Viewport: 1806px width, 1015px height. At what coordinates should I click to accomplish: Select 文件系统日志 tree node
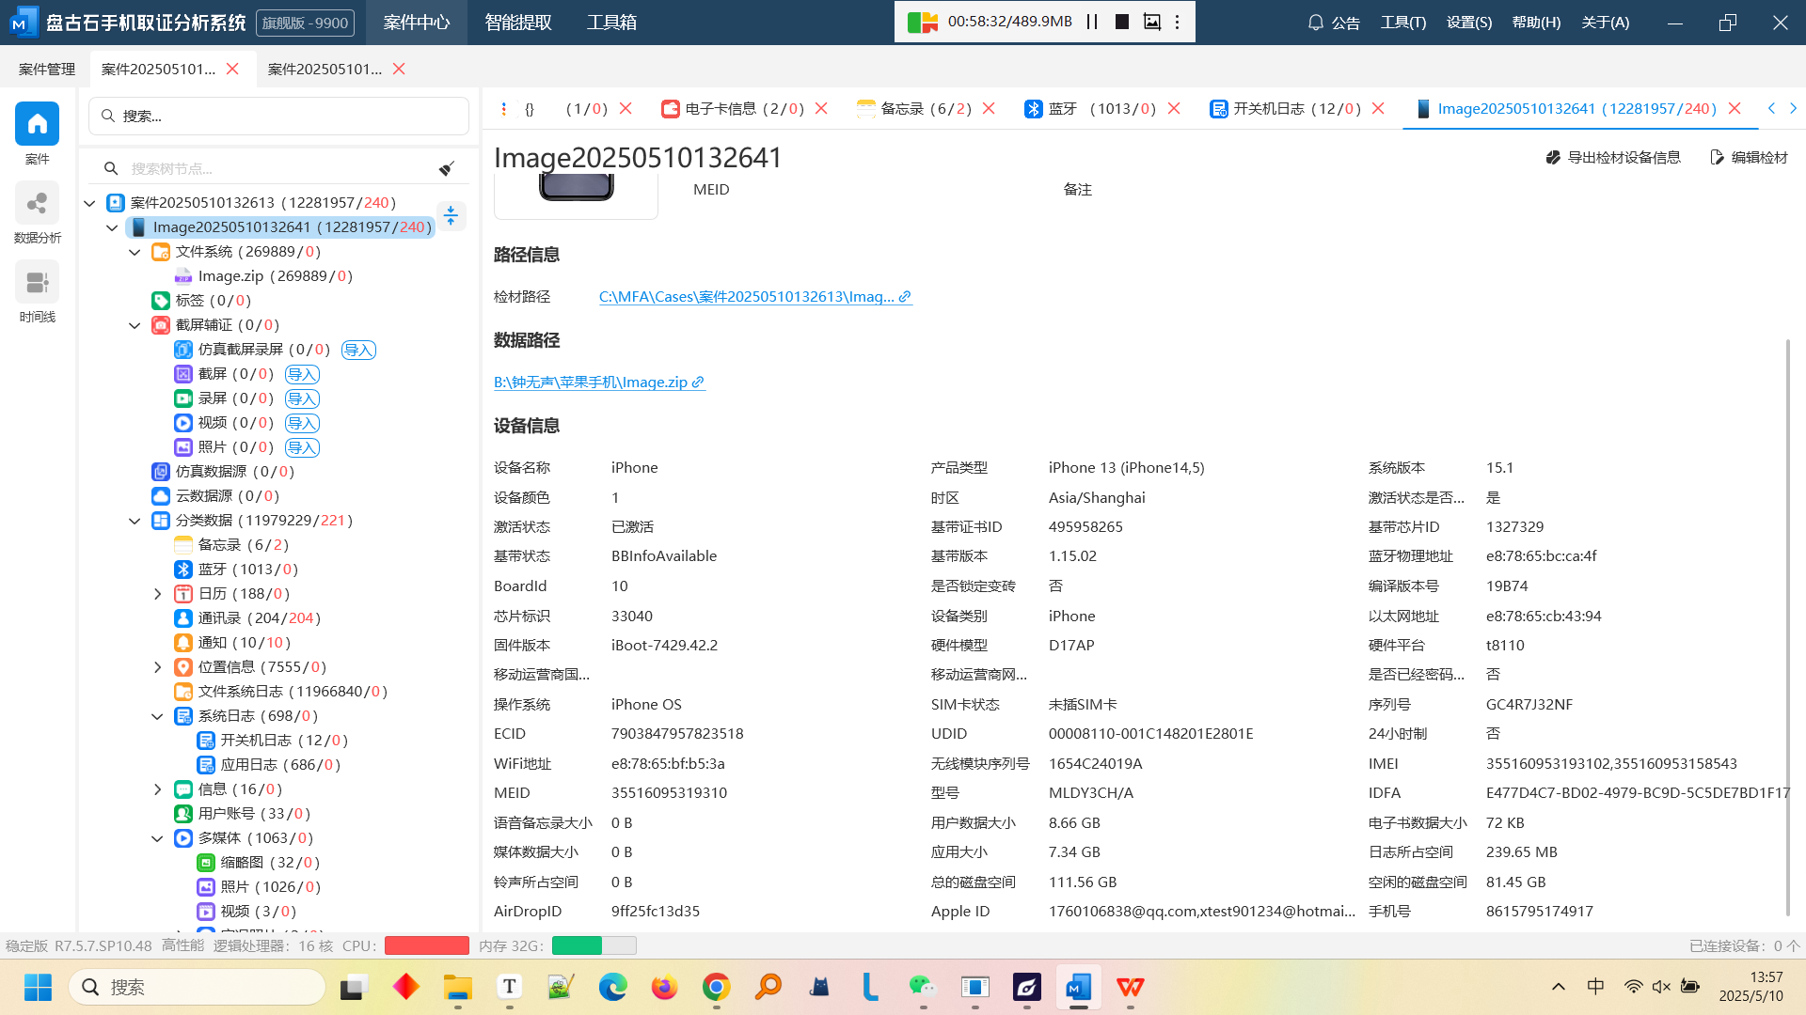click(x=280, y=692)
